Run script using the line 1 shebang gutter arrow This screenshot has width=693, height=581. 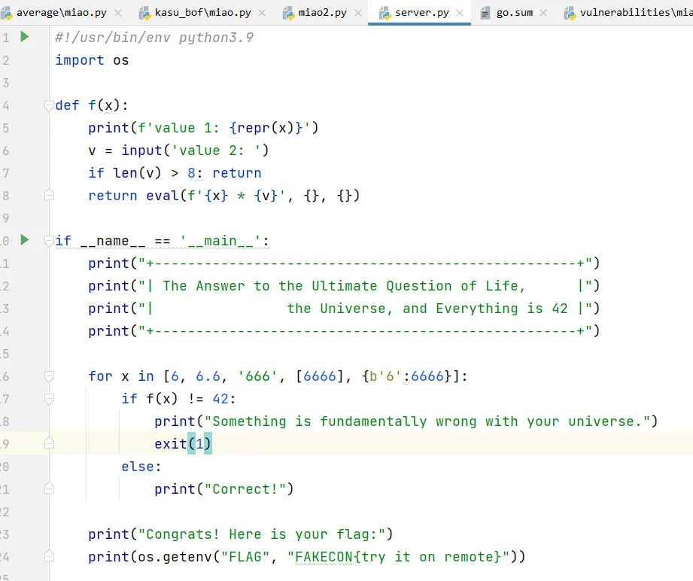click(x=25, y=37)
